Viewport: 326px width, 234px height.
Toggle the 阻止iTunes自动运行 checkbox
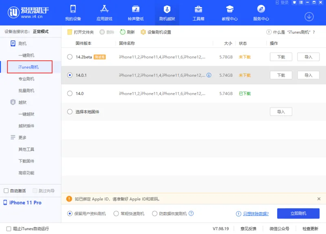click(9, 229)
